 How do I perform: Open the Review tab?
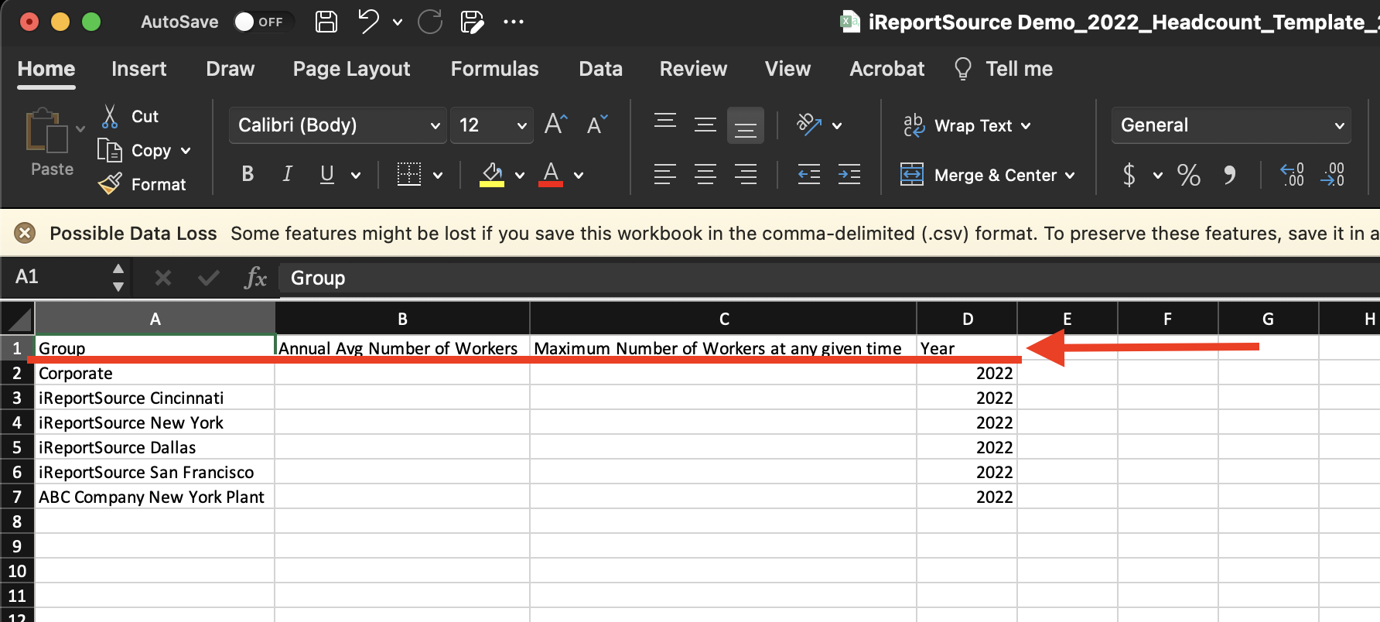(x=694, y=69)
